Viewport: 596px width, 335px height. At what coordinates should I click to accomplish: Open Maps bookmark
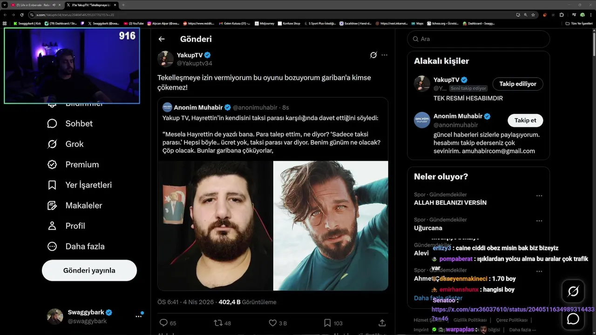point(417,23)
